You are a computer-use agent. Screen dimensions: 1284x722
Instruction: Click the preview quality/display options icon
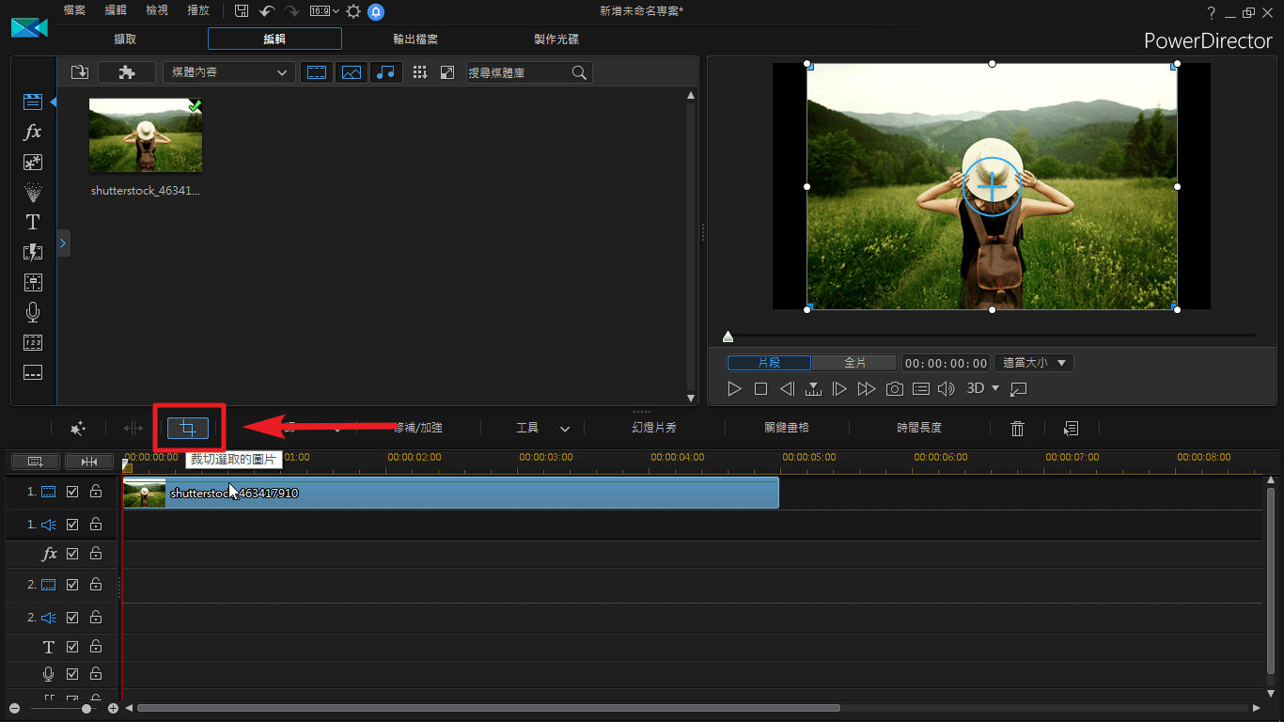921,388
